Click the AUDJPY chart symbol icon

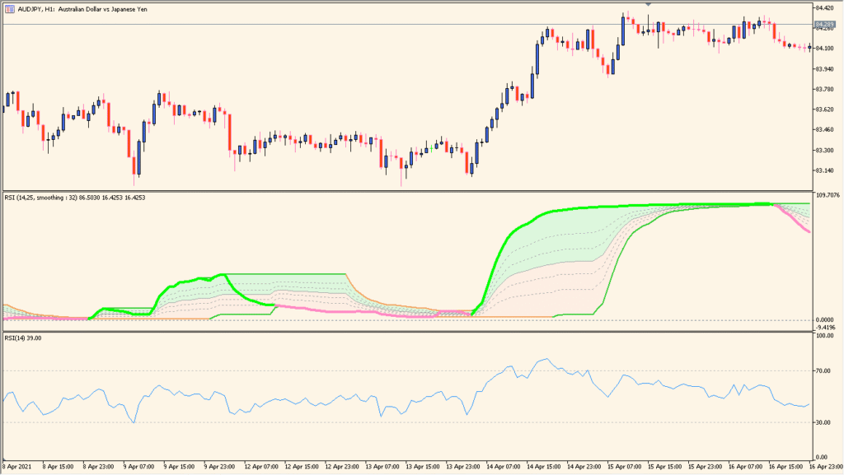click(x=9, y=8)
